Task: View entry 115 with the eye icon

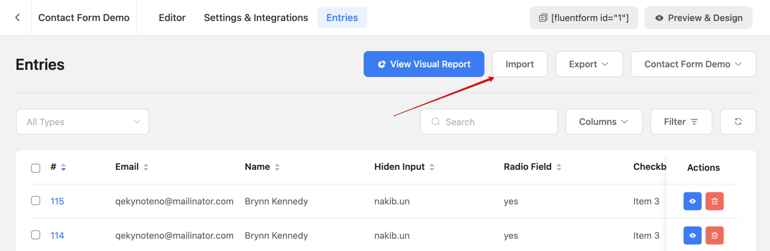Action: pyautogui.click(x=693, y=201)
